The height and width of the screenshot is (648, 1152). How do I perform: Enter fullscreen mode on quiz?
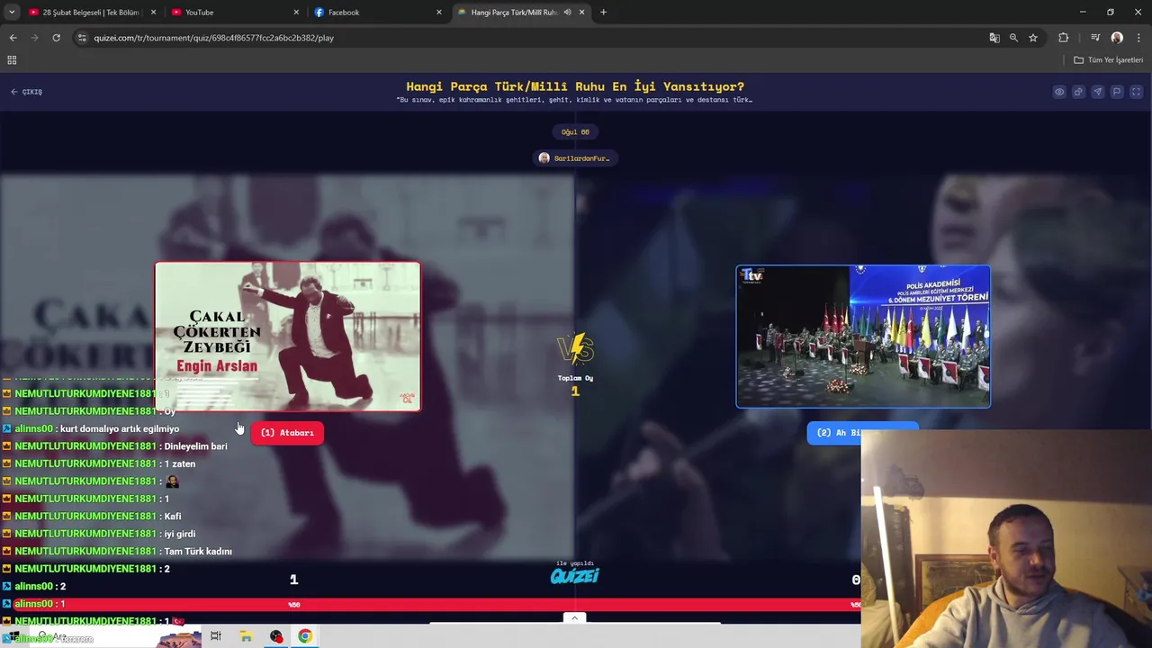[1136, 92]
